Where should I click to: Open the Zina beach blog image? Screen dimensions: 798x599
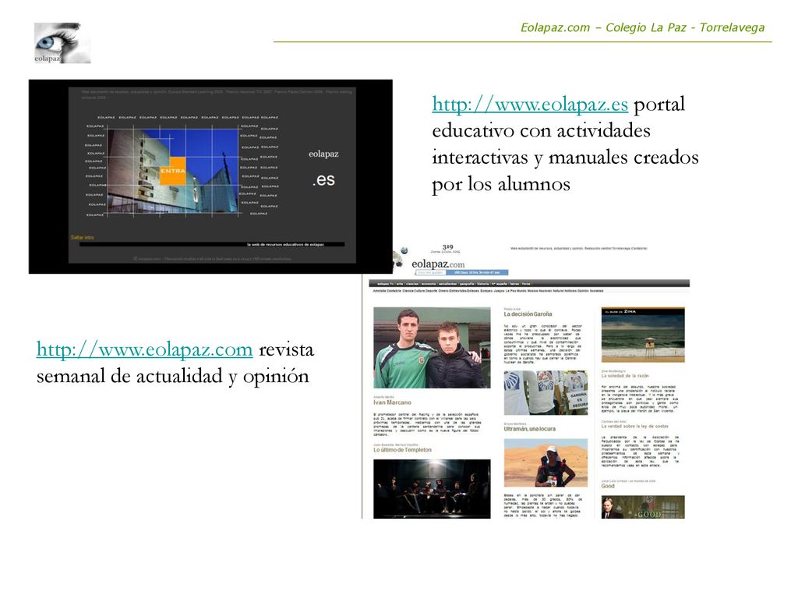[643, 335]
